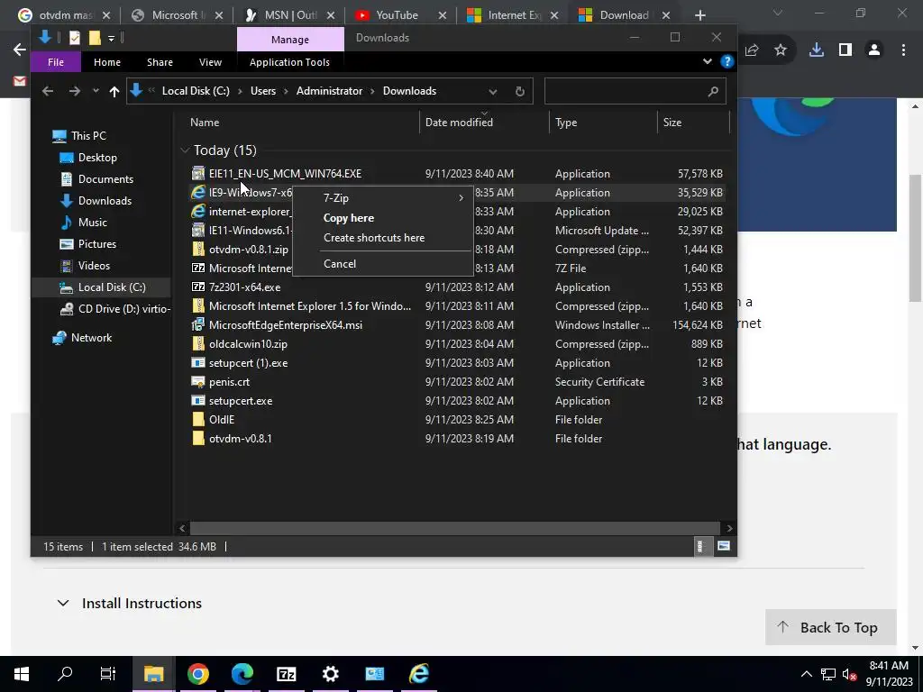Sort by Size column header
923x692 pixels.
click(x=672, y=123)
